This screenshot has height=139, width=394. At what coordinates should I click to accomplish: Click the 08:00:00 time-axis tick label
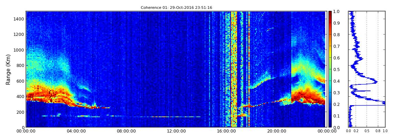coord(125,131)
